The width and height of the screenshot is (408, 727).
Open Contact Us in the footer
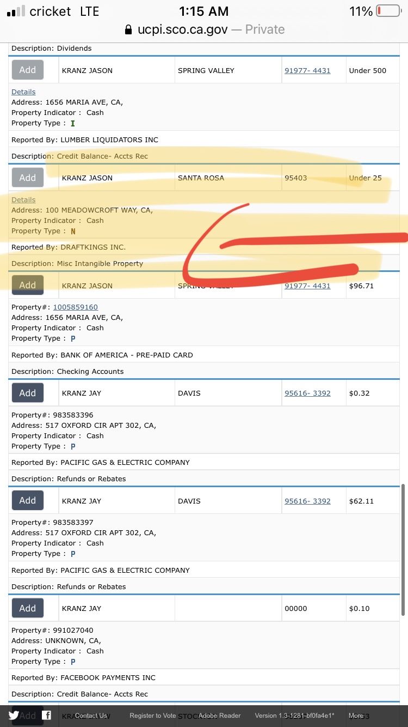click(x=91, y=716)
